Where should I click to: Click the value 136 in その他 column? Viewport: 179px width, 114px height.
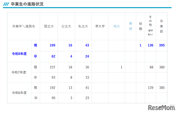tap(150, 45)
